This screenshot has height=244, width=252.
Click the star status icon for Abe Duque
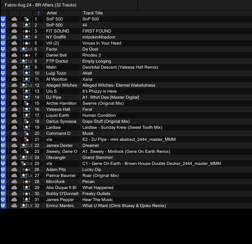tap(26, 187)
